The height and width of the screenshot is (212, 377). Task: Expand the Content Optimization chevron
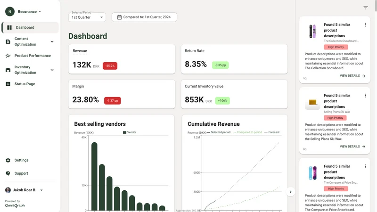pyautogui.click(x=52, y=41)
